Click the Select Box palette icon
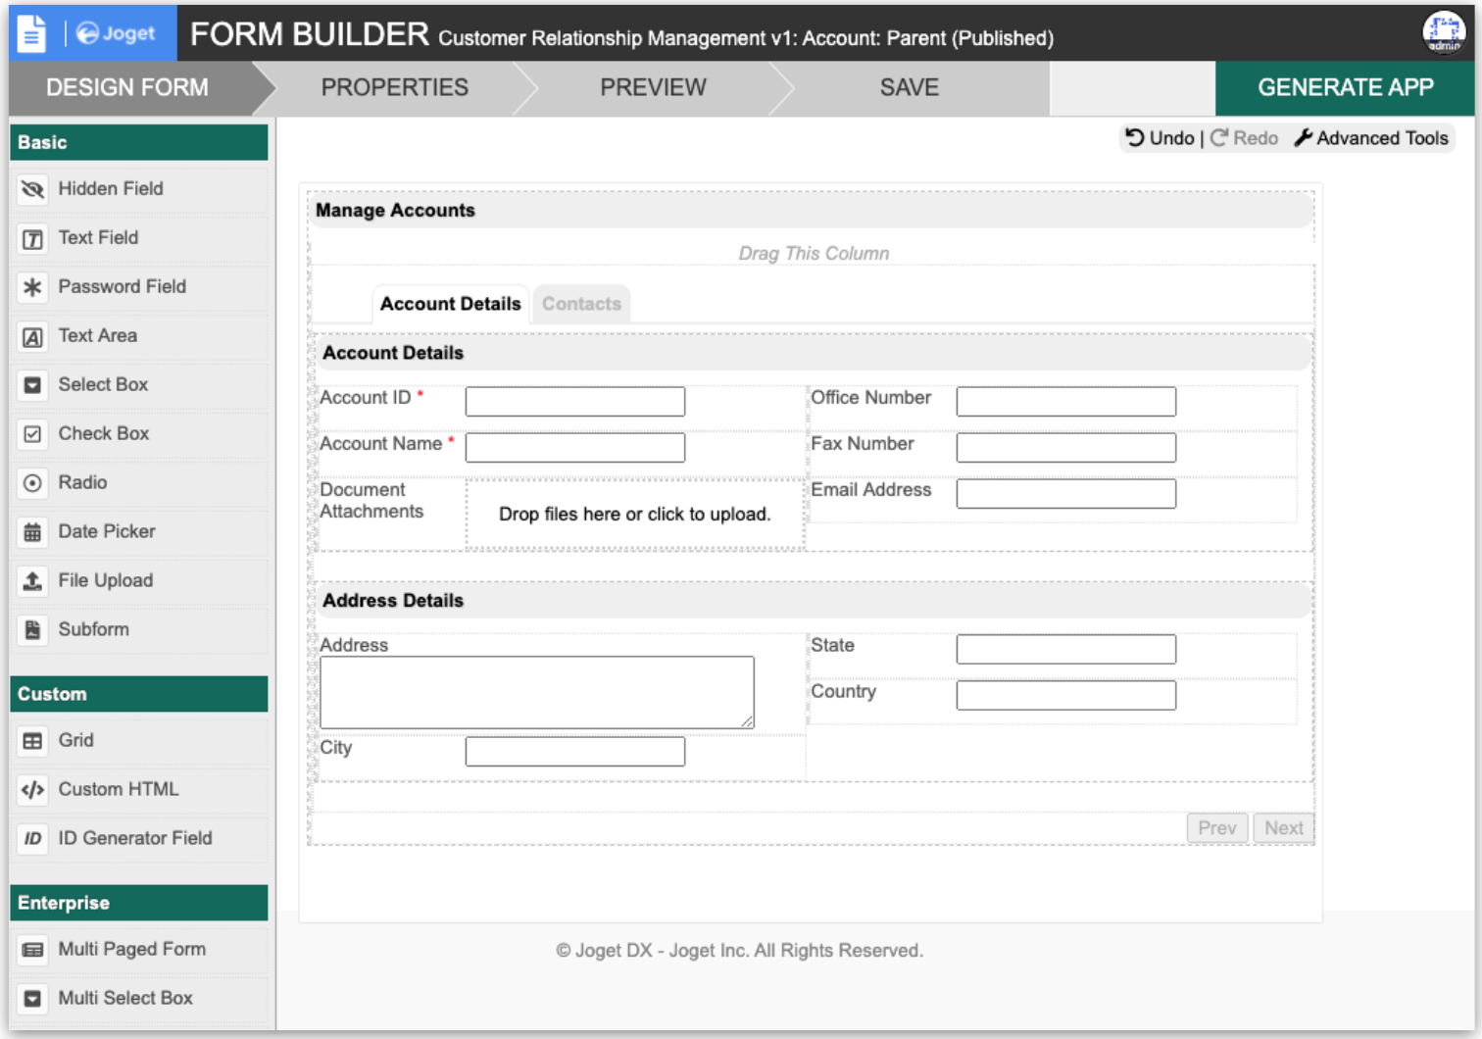 tap(32, 385)
